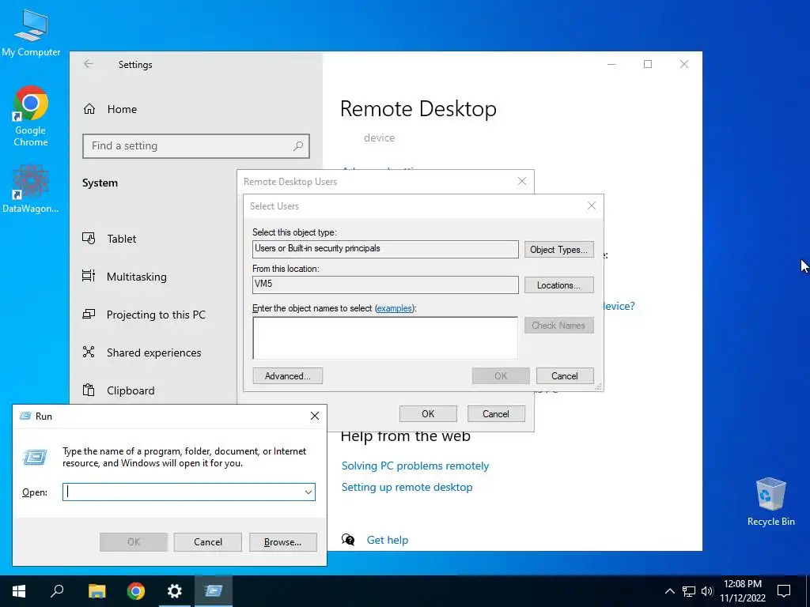Open Setting up remote desktop link
The image size is (810, 607).
407,487
